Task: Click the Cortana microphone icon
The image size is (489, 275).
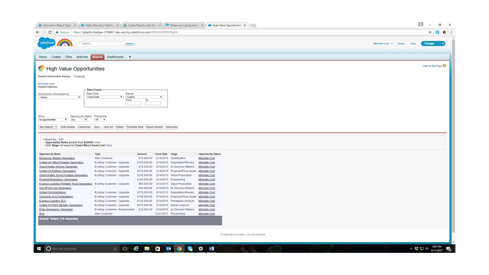Action: click(x=115, y=249)
